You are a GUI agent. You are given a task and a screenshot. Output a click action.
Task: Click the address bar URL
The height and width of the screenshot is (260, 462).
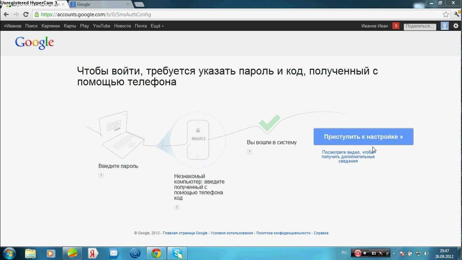tap(96, 14)
